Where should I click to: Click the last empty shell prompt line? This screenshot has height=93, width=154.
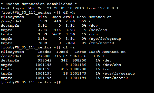click(31, 82)
